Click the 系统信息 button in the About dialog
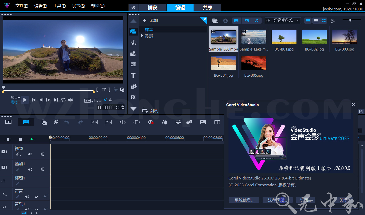The height and width of the screenshot is (215, 365). (244, 200)
